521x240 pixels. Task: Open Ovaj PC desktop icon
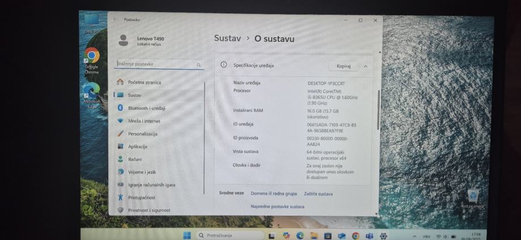point(92,24)
